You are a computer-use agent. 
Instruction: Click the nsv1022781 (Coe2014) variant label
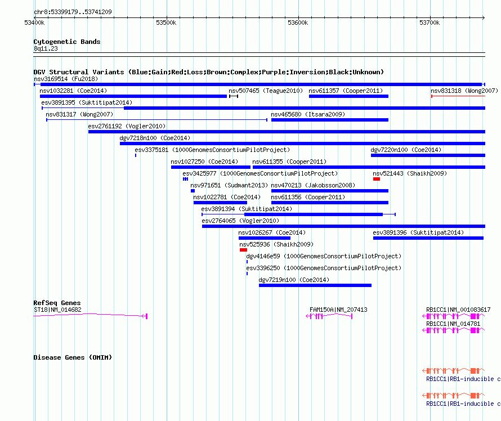[x=227, y=197]
